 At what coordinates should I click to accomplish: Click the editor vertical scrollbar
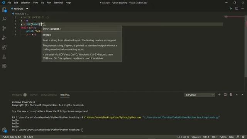coord(246,46)
